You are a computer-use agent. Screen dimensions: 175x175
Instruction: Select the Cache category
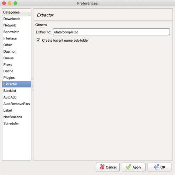tap(17, 71)
